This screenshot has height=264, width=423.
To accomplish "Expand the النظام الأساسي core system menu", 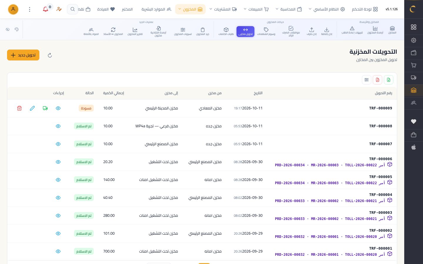I will click(x=326, y=9).
